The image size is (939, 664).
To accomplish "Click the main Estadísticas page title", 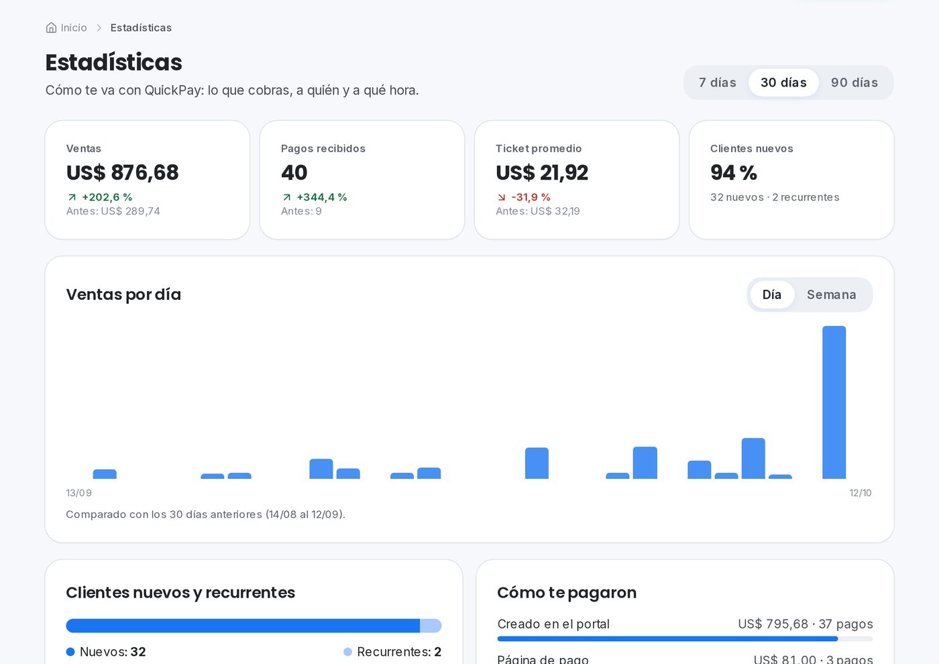I will (x=114, y=62).
